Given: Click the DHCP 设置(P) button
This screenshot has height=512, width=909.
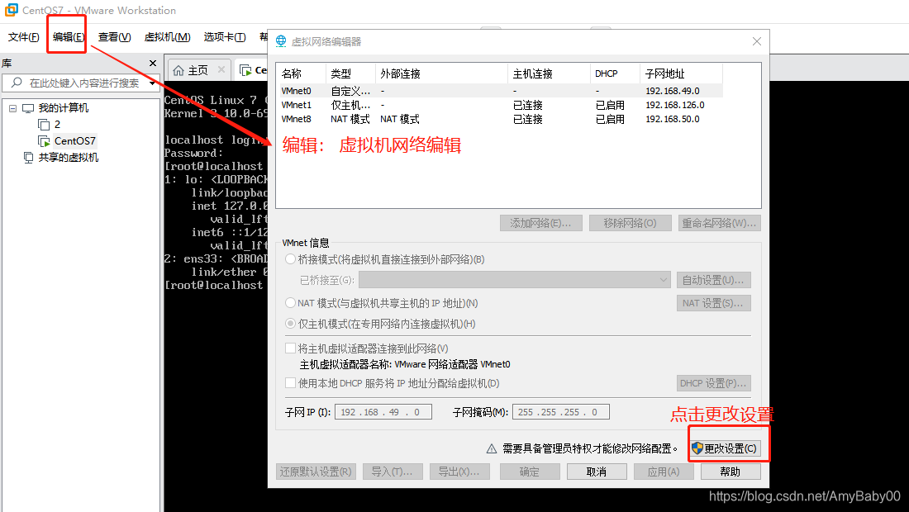Looking at the screenshot, I should [714, 383].
